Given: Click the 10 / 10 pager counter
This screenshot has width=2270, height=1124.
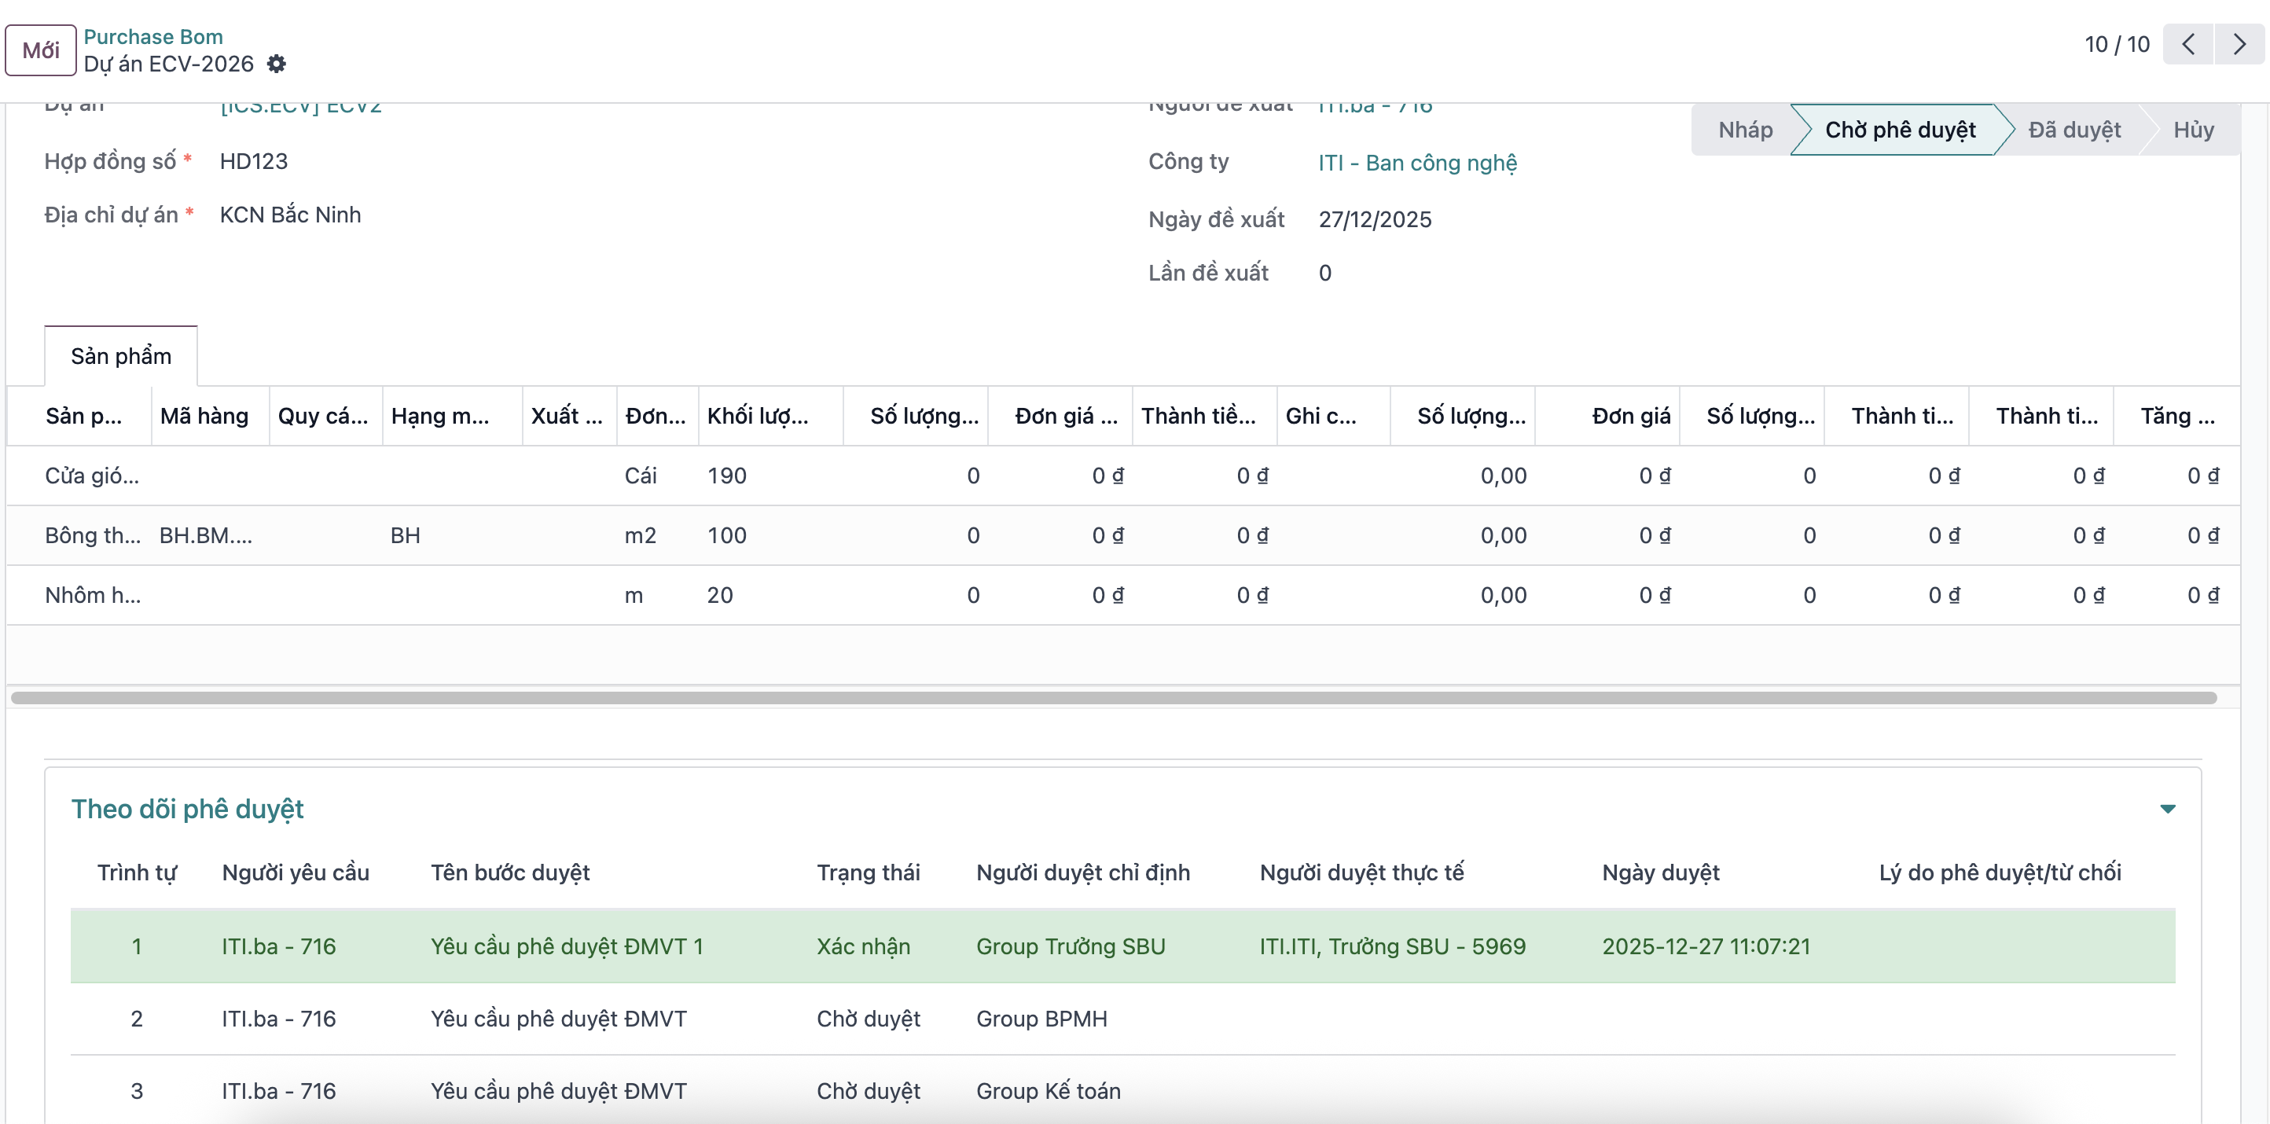Looking at the screenshot, I should click(x=2117, y=44).
